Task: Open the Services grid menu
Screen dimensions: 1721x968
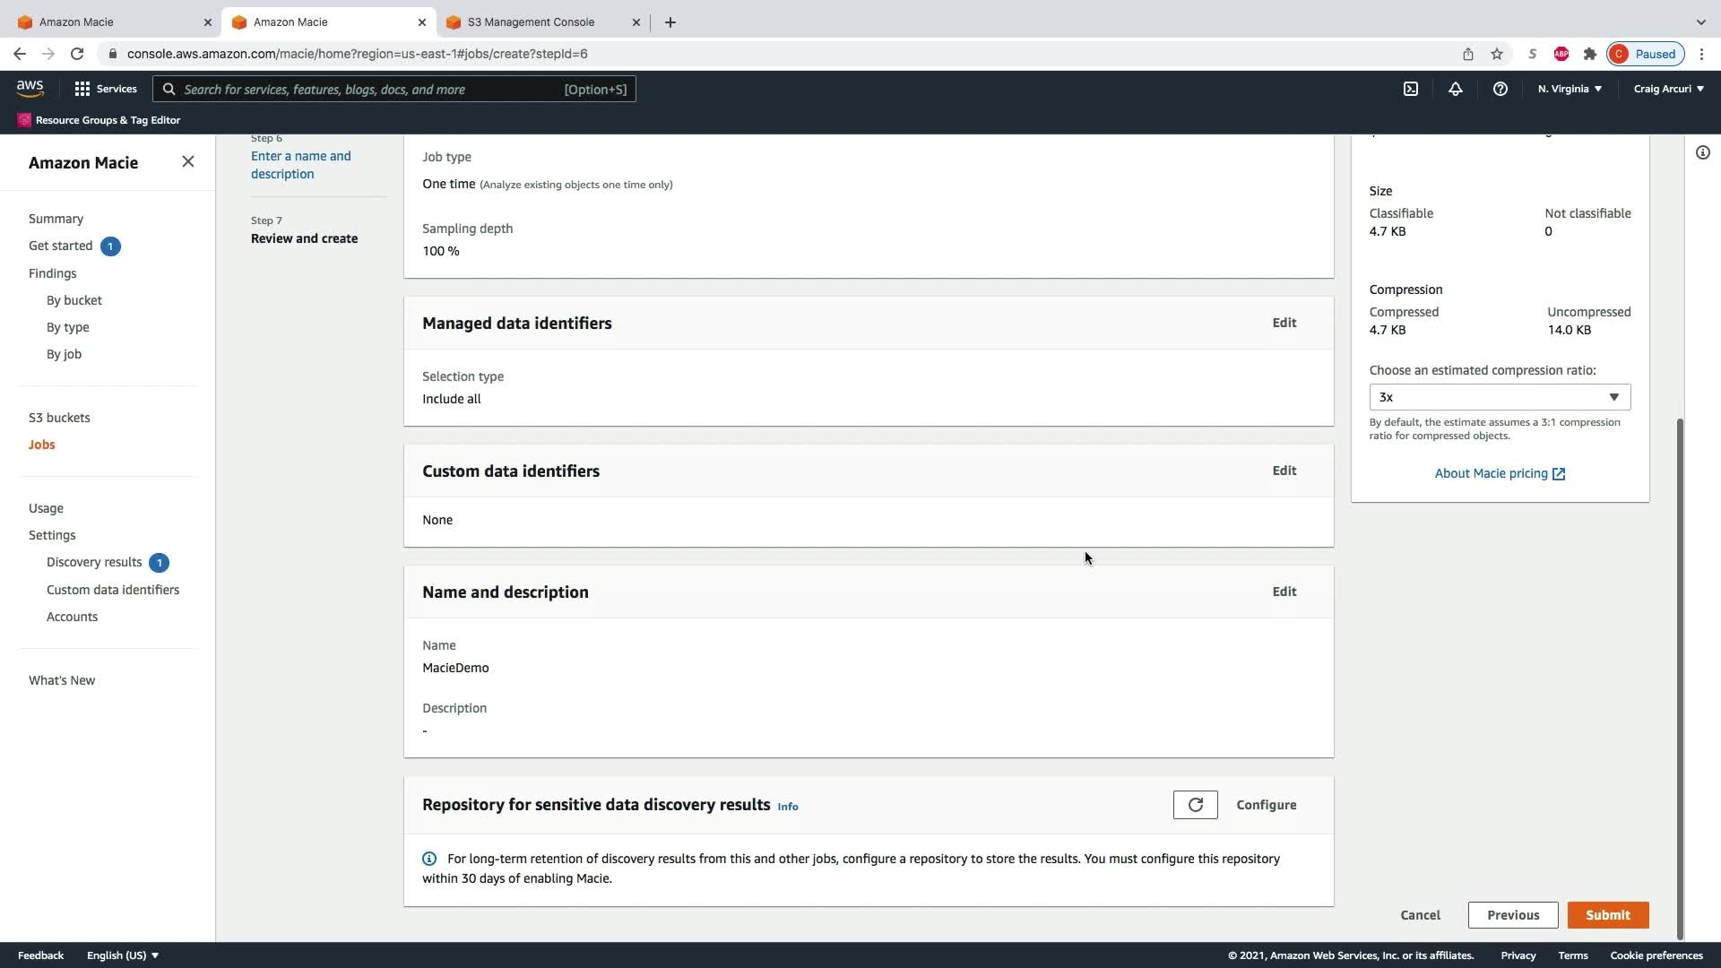Action: click(105, 89)
